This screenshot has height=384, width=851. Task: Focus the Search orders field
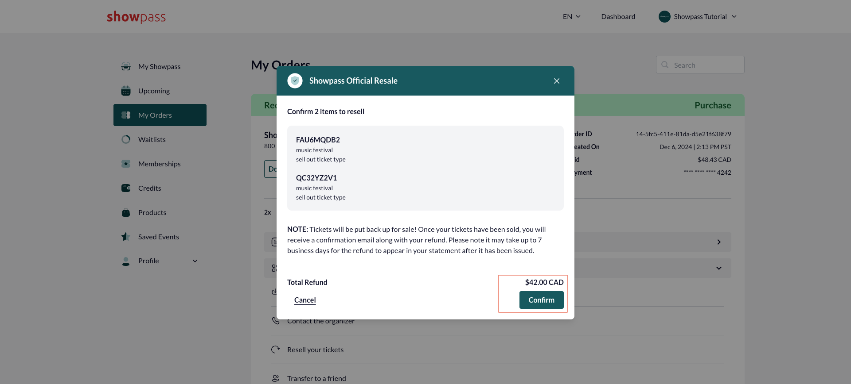pyautogui.click(x=700, y=65)
